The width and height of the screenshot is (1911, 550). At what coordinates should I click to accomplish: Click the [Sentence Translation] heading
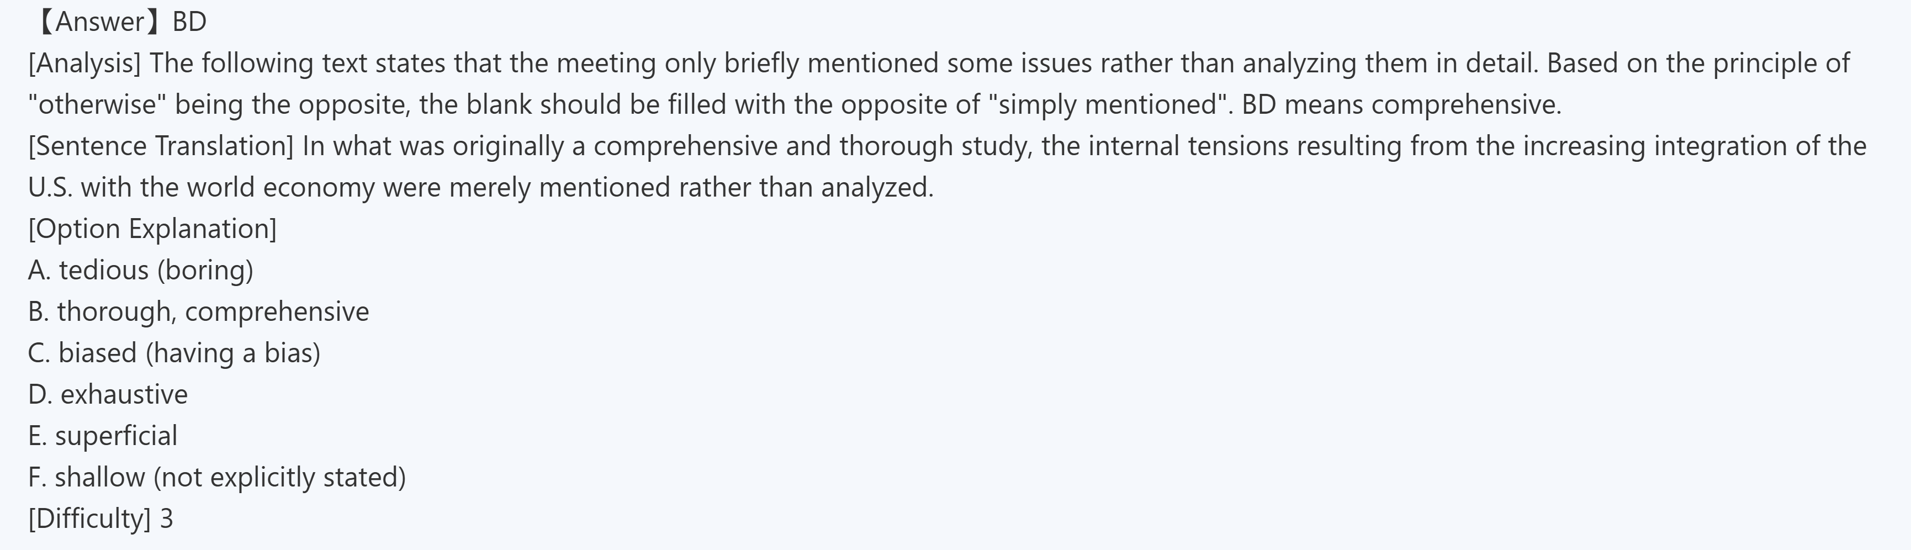tap(161, 145)
